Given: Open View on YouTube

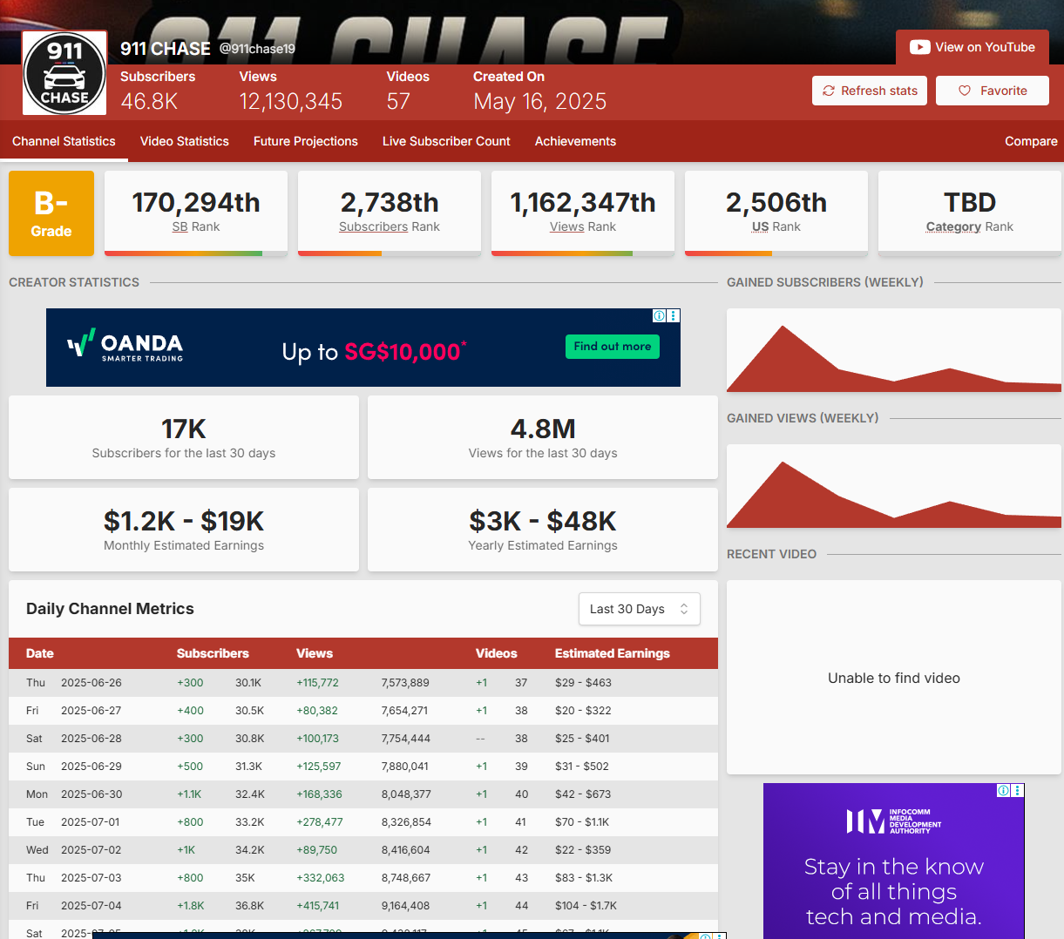Looking at the screenshot, I should pos(973,47).
